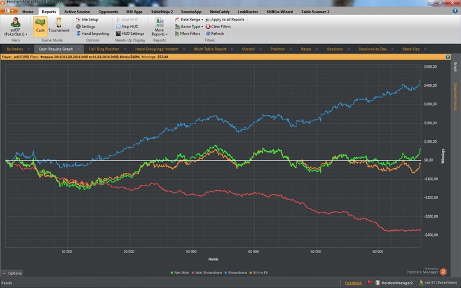Switch to Sessions by Day tab

point(373,49)
